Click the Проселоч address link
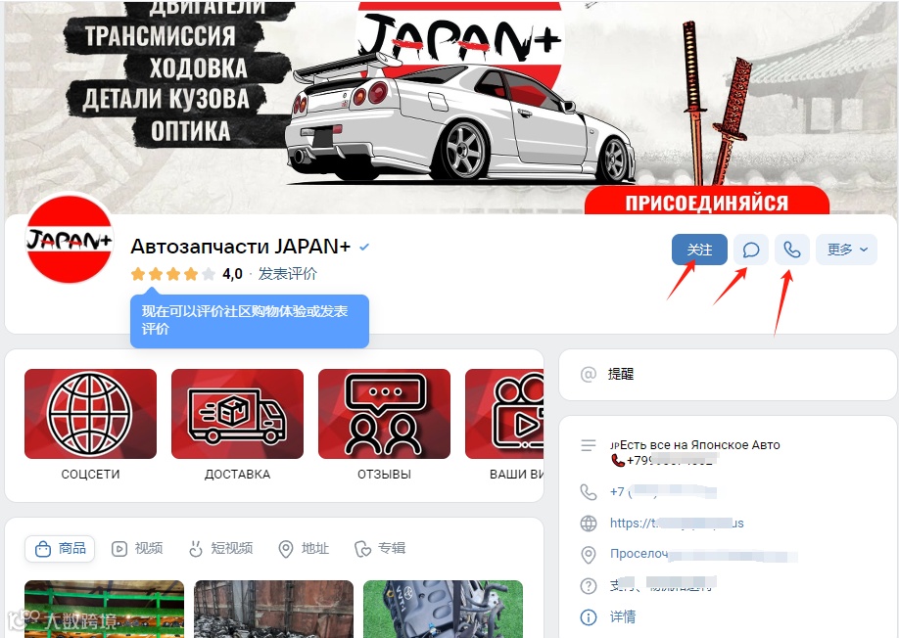This screenshot has height=638, width=899. (703, 554)
